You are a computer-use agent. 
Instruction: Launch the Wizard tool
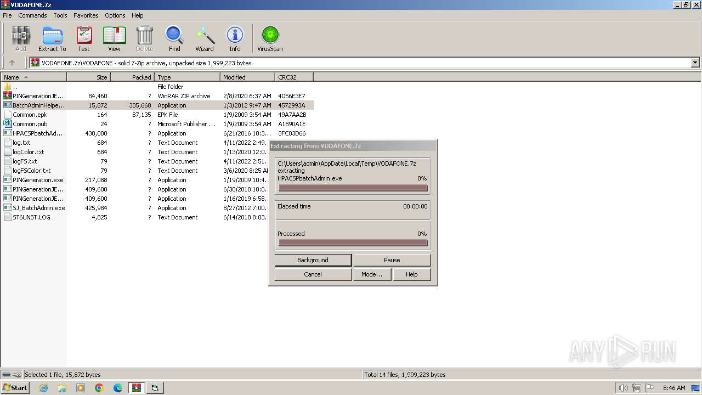point(205,38)
